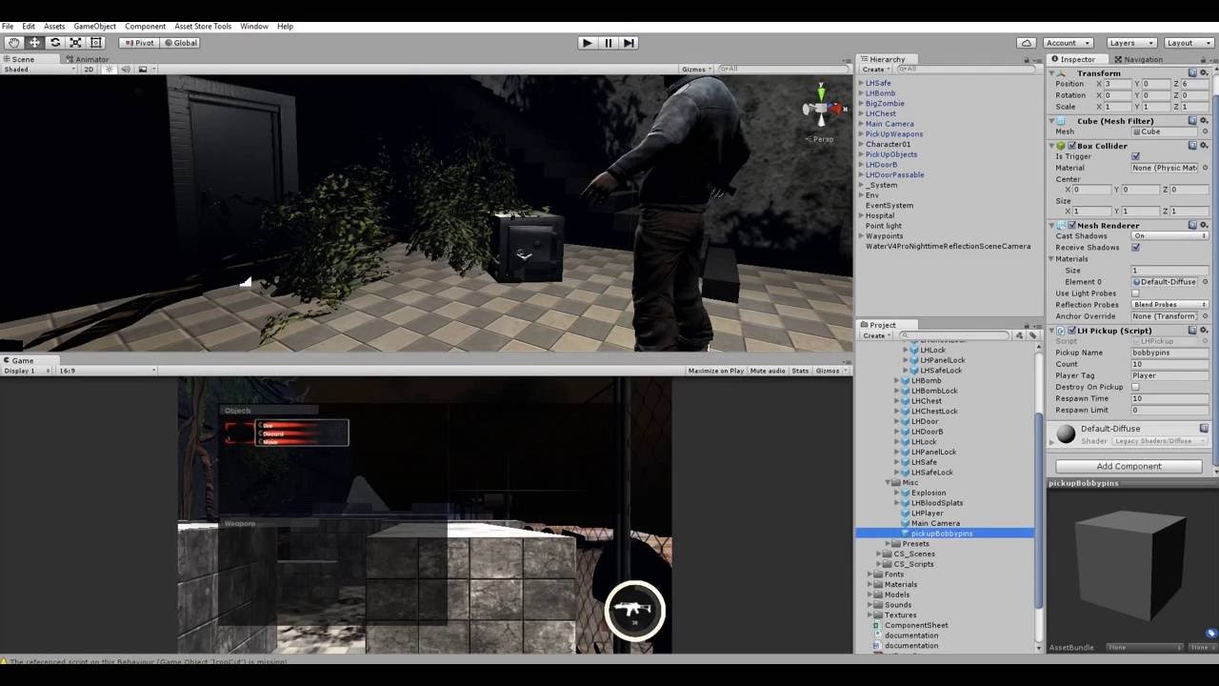Expand the Materials foldout in Mesh Renderer
The width and height of the screenshot is (1219, 686).
pyautogui.click(x=1052, y=259)
